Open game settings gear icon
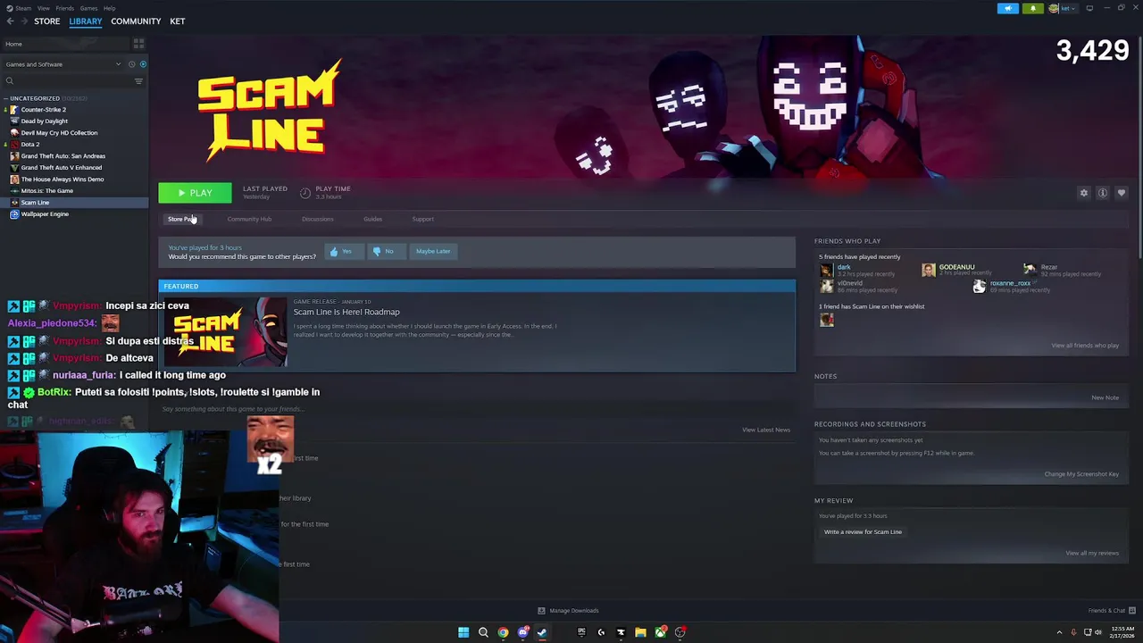This screenshot has width=1143, height=643. click(1083, 193)
